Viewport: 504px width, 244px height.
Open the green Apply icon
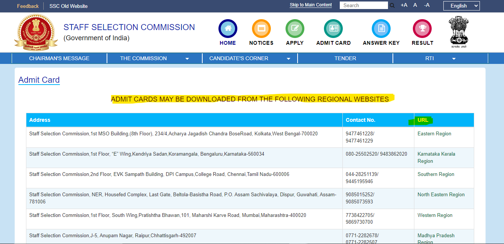pyautogui.click(x=295, y=29)
